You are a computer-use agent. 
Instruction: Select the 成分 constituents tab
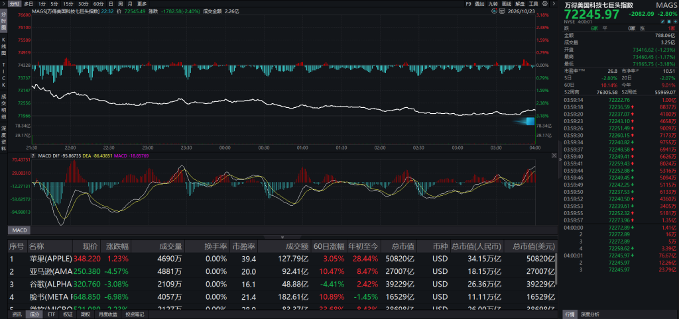coord(34,314)
